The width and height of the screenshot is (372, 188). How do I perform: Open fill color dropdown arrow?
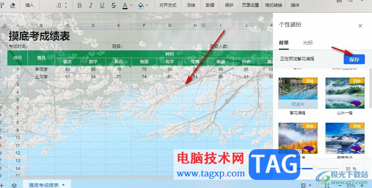pyautogui.click(x=147, y=5)
